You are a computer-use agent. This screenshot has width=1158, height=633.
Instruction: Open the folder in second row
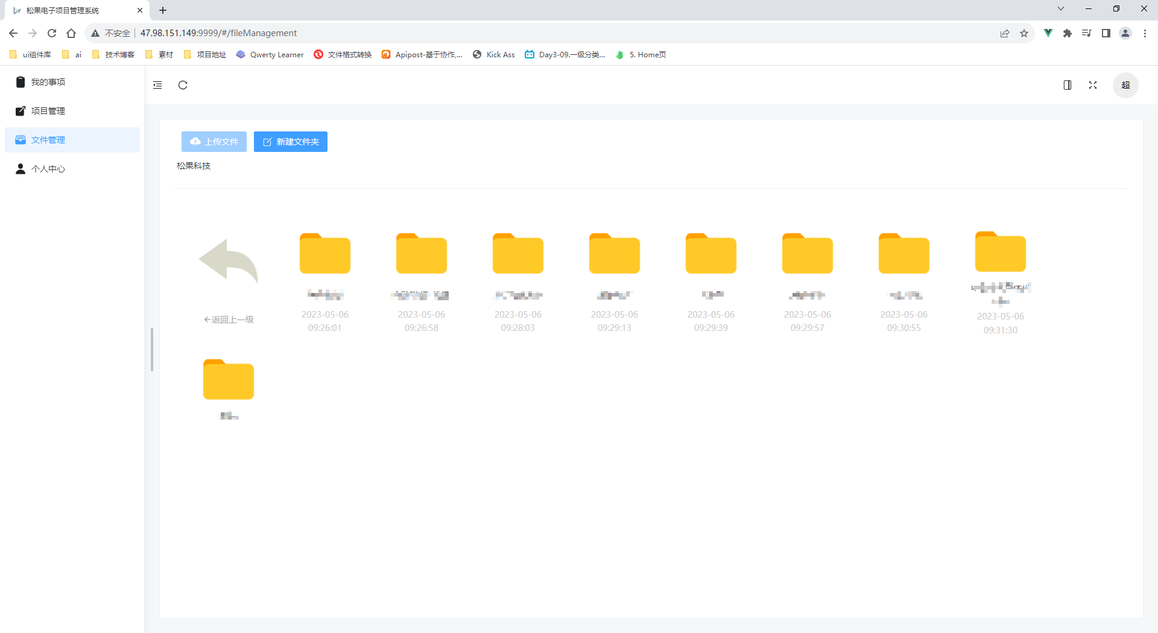(x=229, y=380)
